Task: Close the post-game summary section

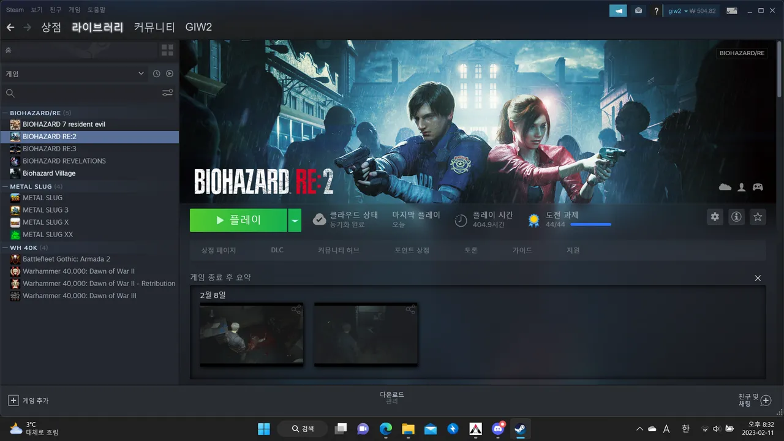Action: coord(758,278)
